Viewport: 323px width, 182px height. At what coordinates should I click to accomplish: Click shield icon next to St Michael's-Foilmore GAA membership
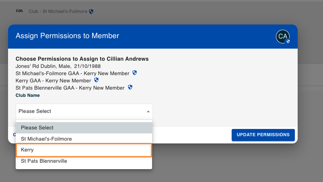(x=134, y=73)
